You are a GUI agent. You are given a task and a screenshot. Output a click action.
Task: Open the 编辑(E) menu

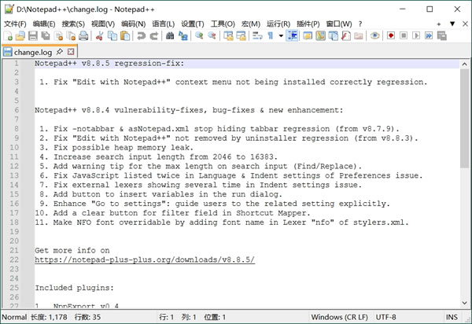click(x=44, y=24)
